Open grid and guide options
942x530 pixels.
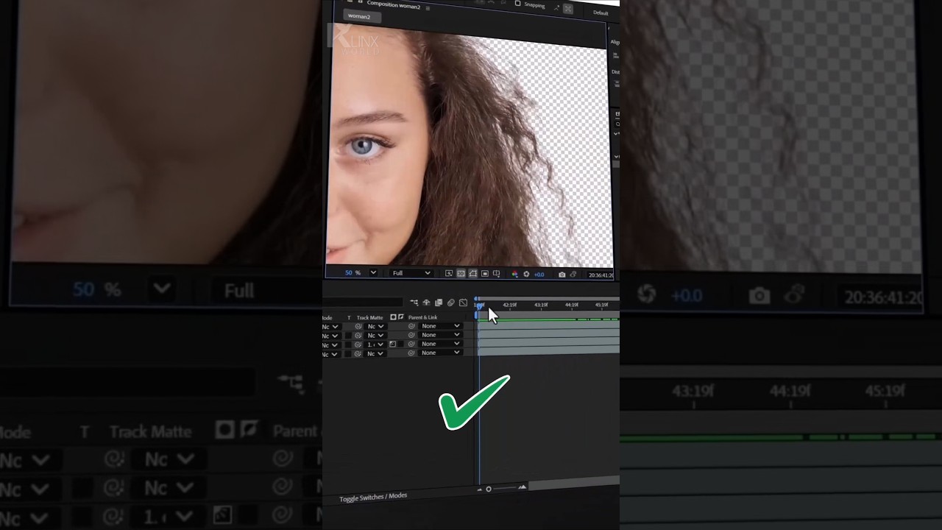496,274
